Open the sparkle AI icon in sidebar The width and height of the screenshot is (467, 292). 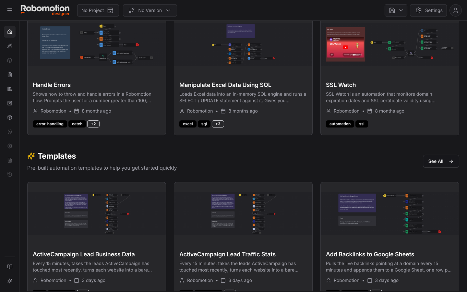tap(10, 281)
